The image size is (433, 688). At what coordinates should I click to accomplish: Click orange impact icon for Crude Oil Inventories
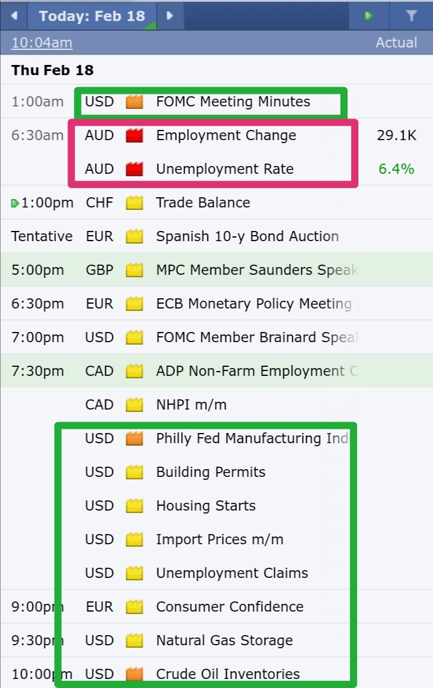tap(134, 674)
